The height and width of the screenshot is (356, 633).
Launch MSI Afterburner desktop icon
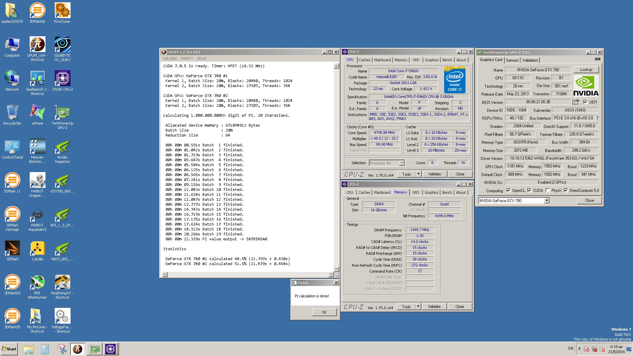(x=37, y=287)
